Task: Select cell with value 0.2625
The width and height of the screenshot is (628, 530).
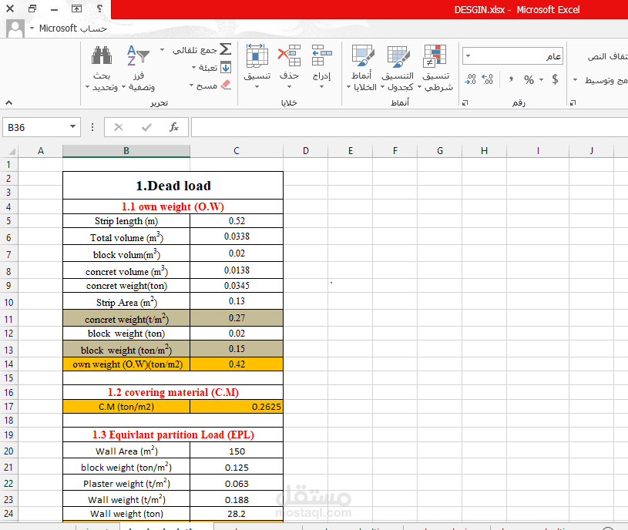Action: (237, 407)
